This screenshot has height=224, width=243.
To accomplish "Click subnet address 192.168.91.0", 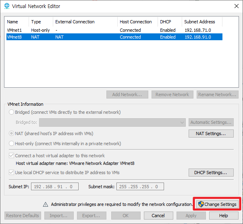I will [198, 37].
